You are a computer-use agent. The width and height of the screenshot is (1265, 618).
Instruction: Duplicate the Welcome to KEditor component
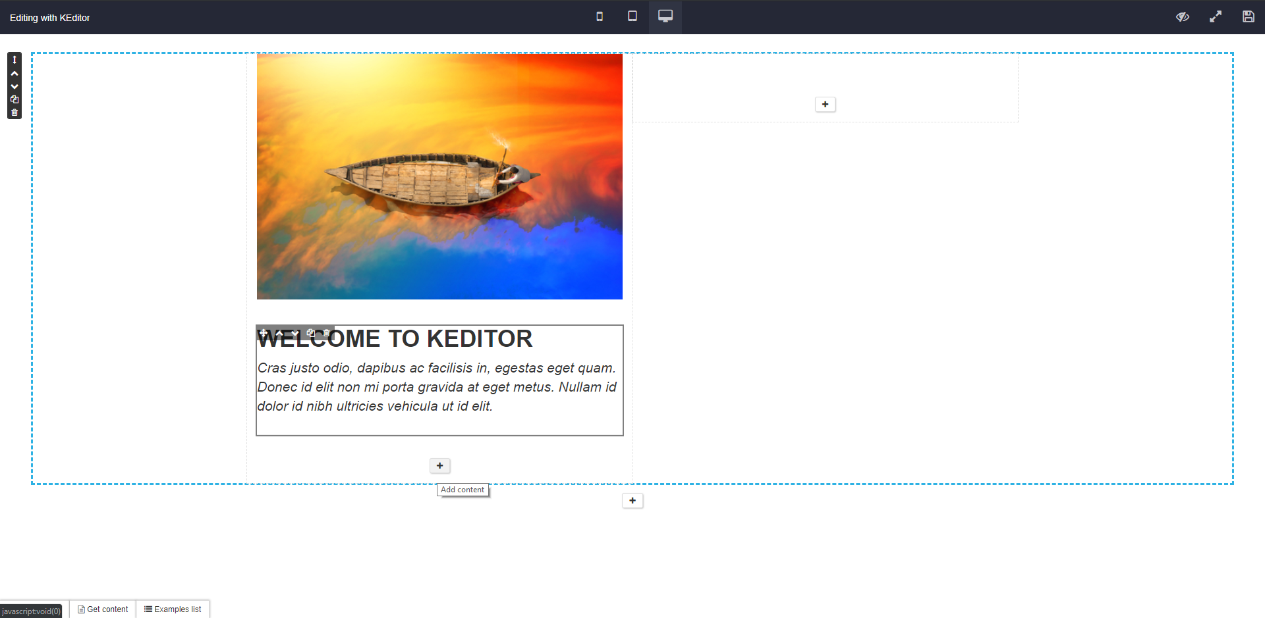(x=310, y=333)
